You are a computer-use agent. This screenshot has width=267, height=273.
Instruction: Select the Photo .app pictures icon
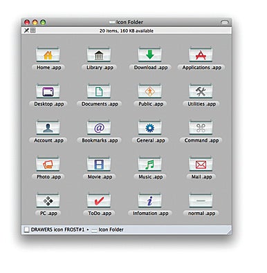tap(48, 164)
